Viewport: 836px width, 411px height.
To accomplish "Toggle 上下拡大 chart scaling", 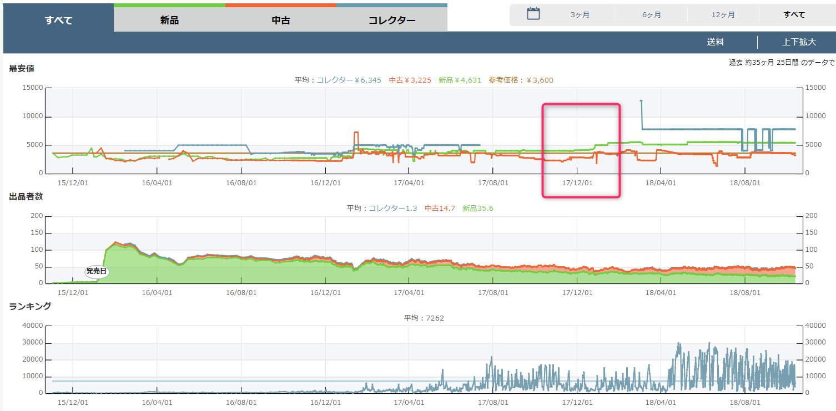I will pos(799,42).
